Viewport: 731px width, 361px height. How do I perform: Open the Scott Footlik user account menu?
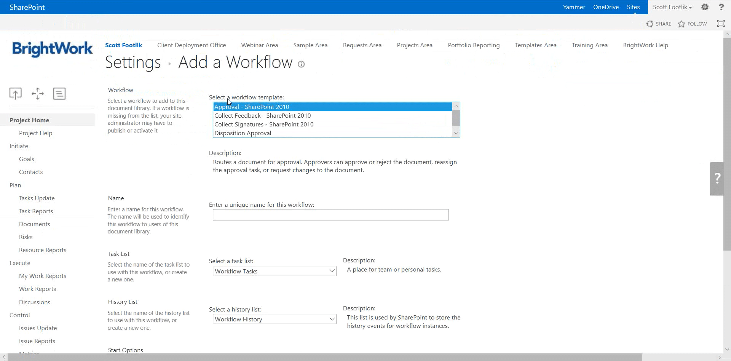672,7
